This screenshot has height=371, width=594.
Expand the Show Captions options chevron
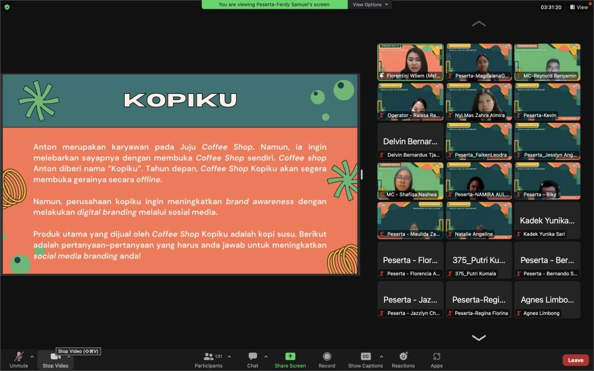(x=381, y=357)
